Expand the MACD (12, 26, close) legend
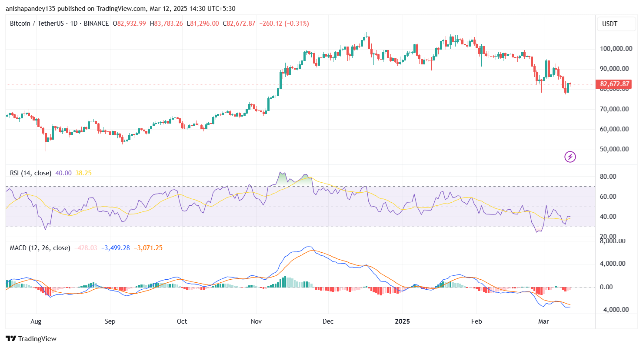The height and width of the screenshot is (348, 643). coord(40,248)
